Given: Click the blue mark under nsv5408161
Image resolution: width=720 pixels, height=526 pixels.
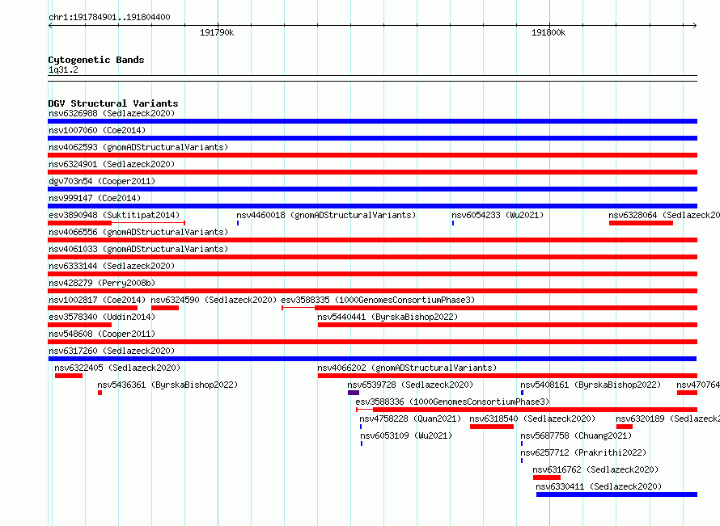Looking at the screenshot, I should (x=522, y=393).
